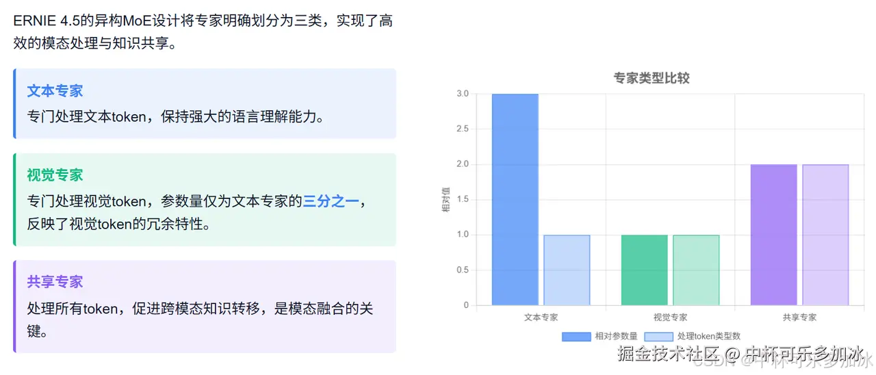The height and width of the screenshot is (375, 876).
Task: Click the 视觉专家 x-axis label
Action: click(670, 318)
